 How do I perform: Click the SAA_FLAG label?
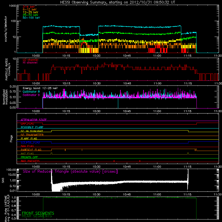pos(27,146)
